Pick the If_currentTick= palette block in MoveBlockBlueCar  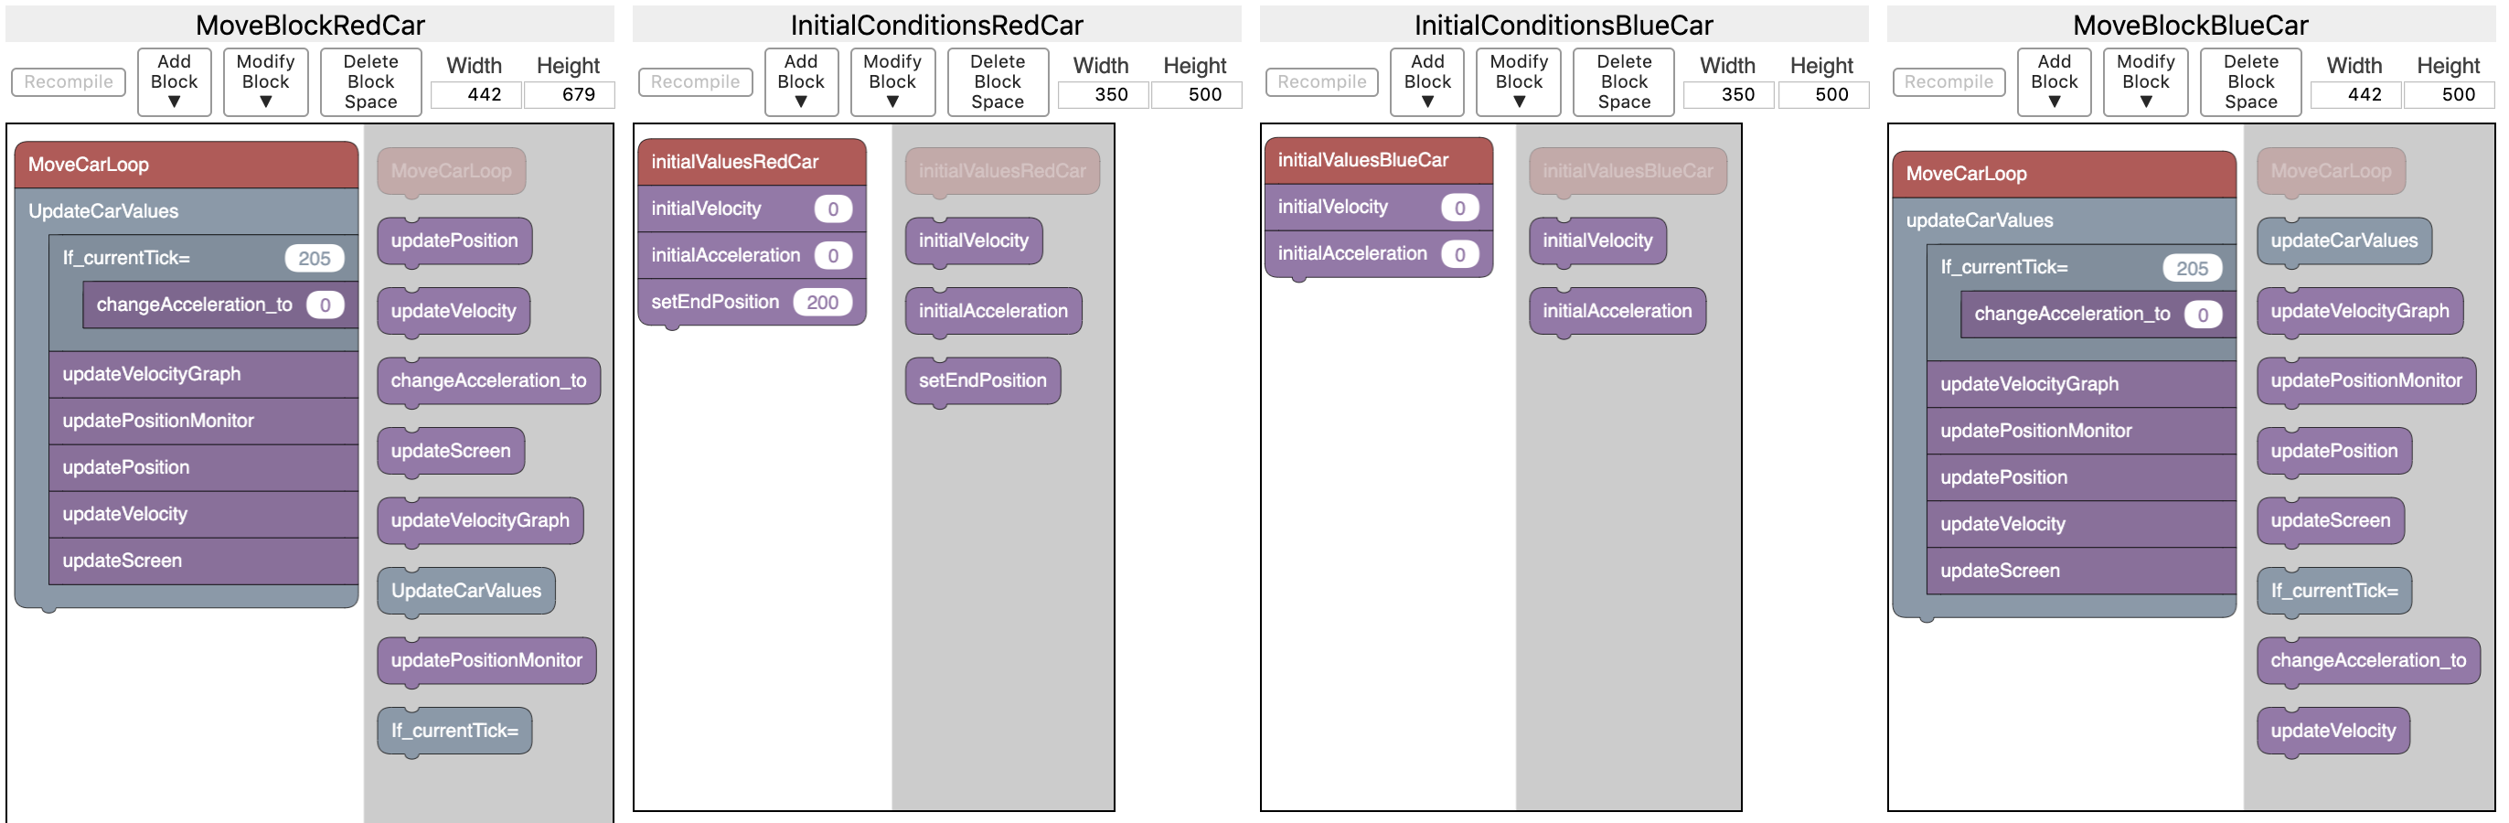coord(2333,592)
